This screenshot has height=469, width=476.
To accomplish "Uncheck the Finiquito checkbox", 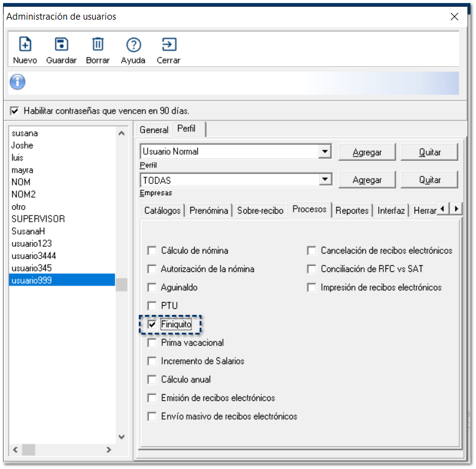I will (152, 324).
